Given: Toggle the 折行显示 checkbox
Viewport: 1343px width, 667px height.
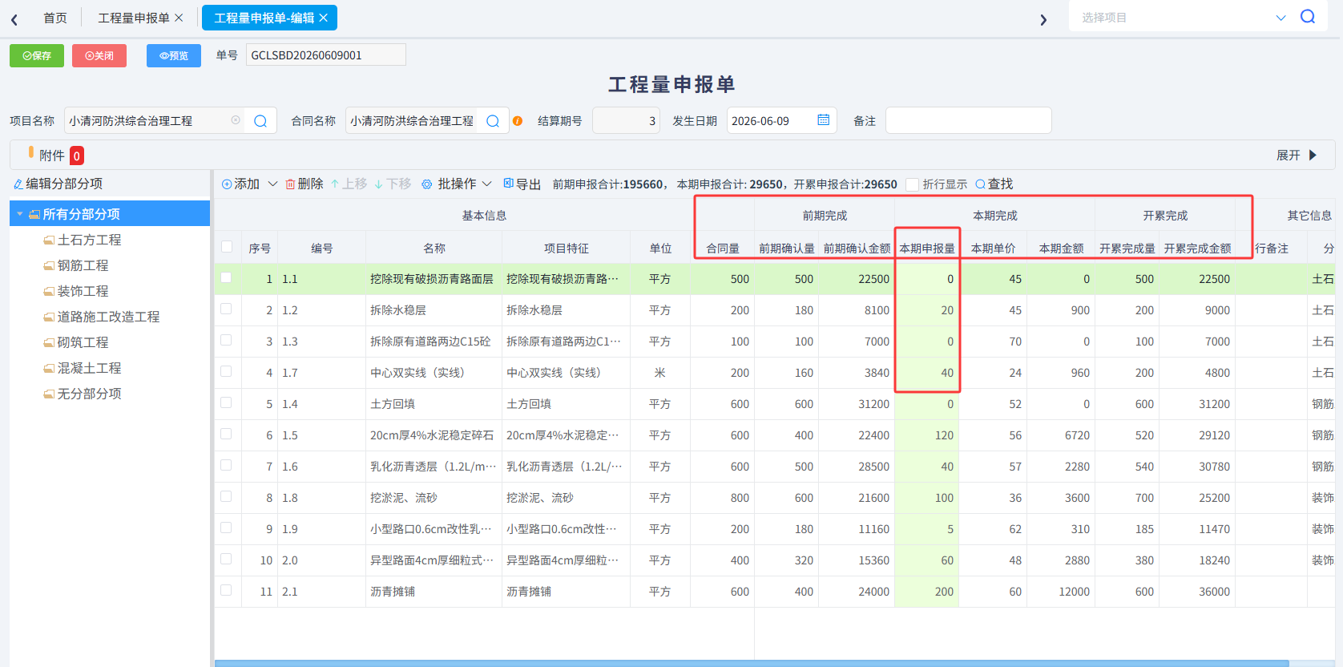Looking at the screenshot, I should click(912, 184).
